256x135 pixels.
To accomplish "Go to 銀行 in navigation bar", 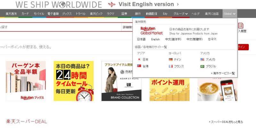I will pos(138,14).
